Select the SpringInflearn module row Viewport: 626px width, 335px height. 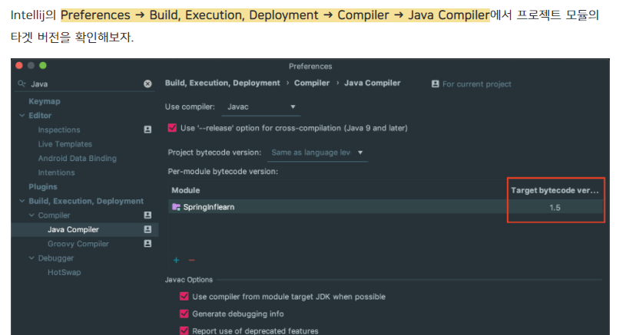point(386,207)
